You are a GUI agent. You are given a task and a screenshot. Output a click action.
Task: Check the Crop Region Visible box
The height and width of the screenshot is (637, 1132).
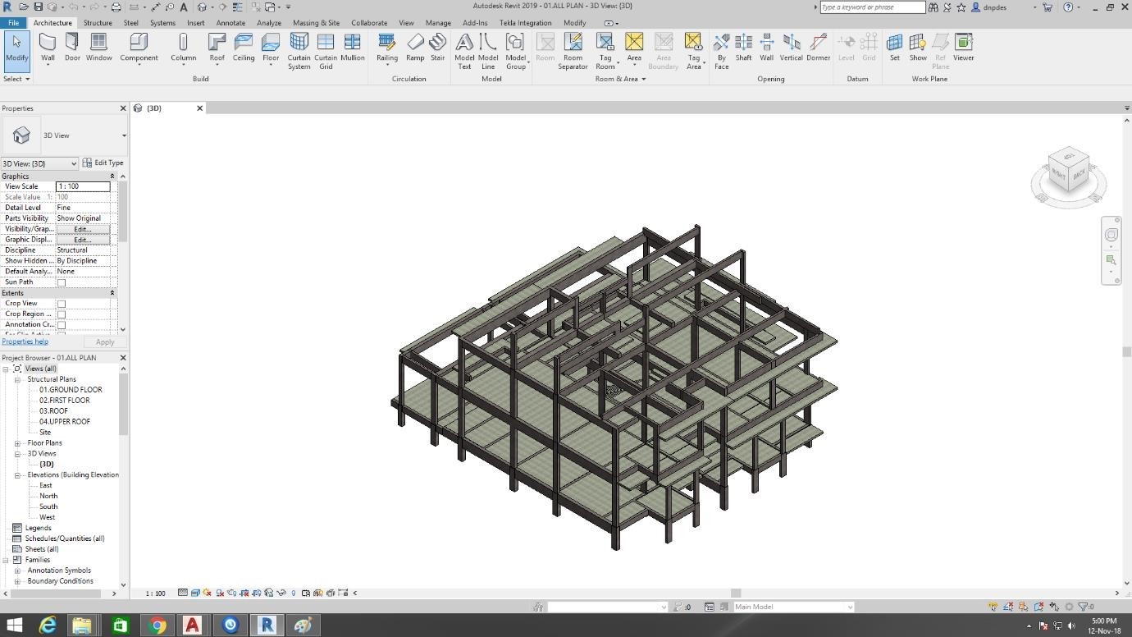[62, 314]
